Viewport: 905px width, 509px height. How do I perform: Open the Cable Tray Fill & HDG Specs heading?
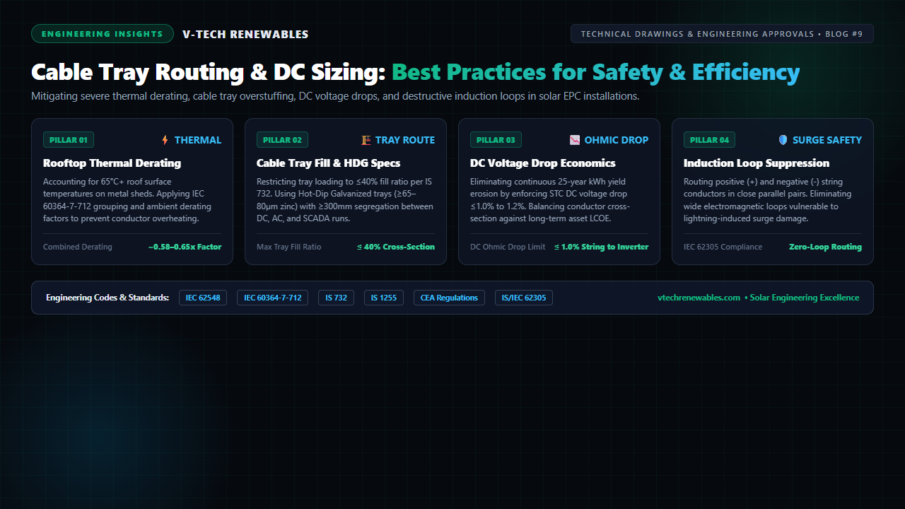(328, 163)
